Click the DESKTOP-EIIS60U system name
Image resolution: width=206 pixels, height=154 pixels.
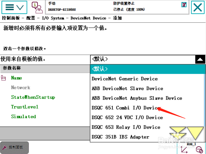[62, 10]
